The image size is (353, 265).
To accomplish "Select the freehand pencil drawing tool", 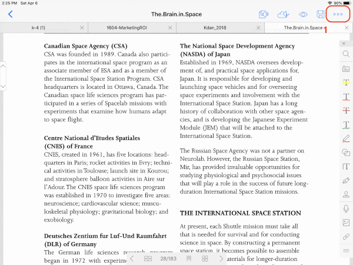I will tap(346, 138).
